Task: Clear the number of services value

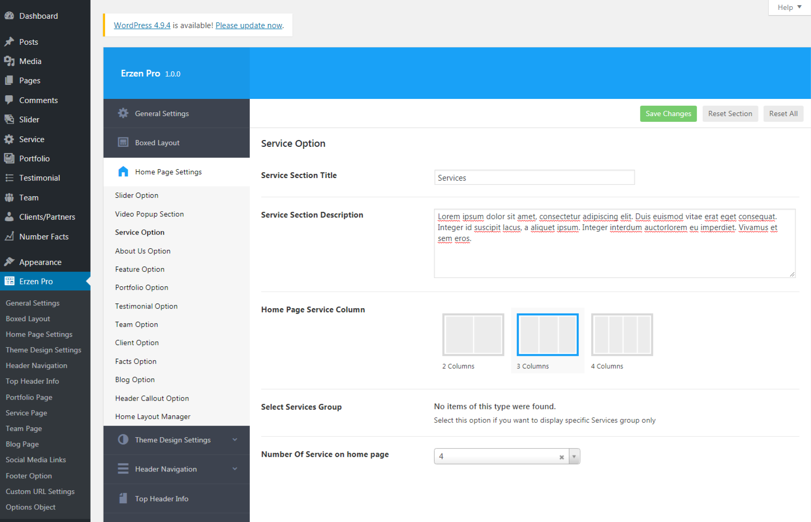Action: (x=562, y=457)
